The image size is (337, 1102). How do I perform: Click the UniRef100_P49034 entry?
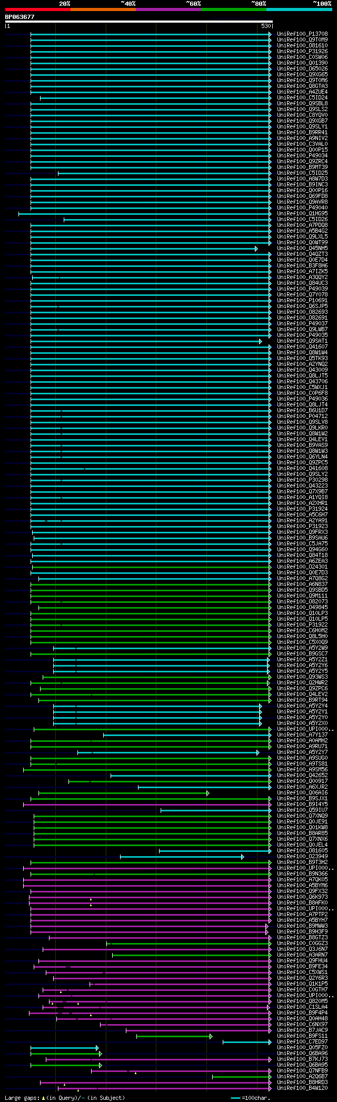[x=302, y=156]
